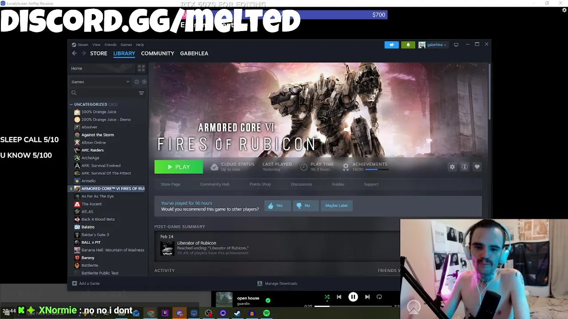
Task: Toggle Spotify shuffle
Action: tap(327, 297)
